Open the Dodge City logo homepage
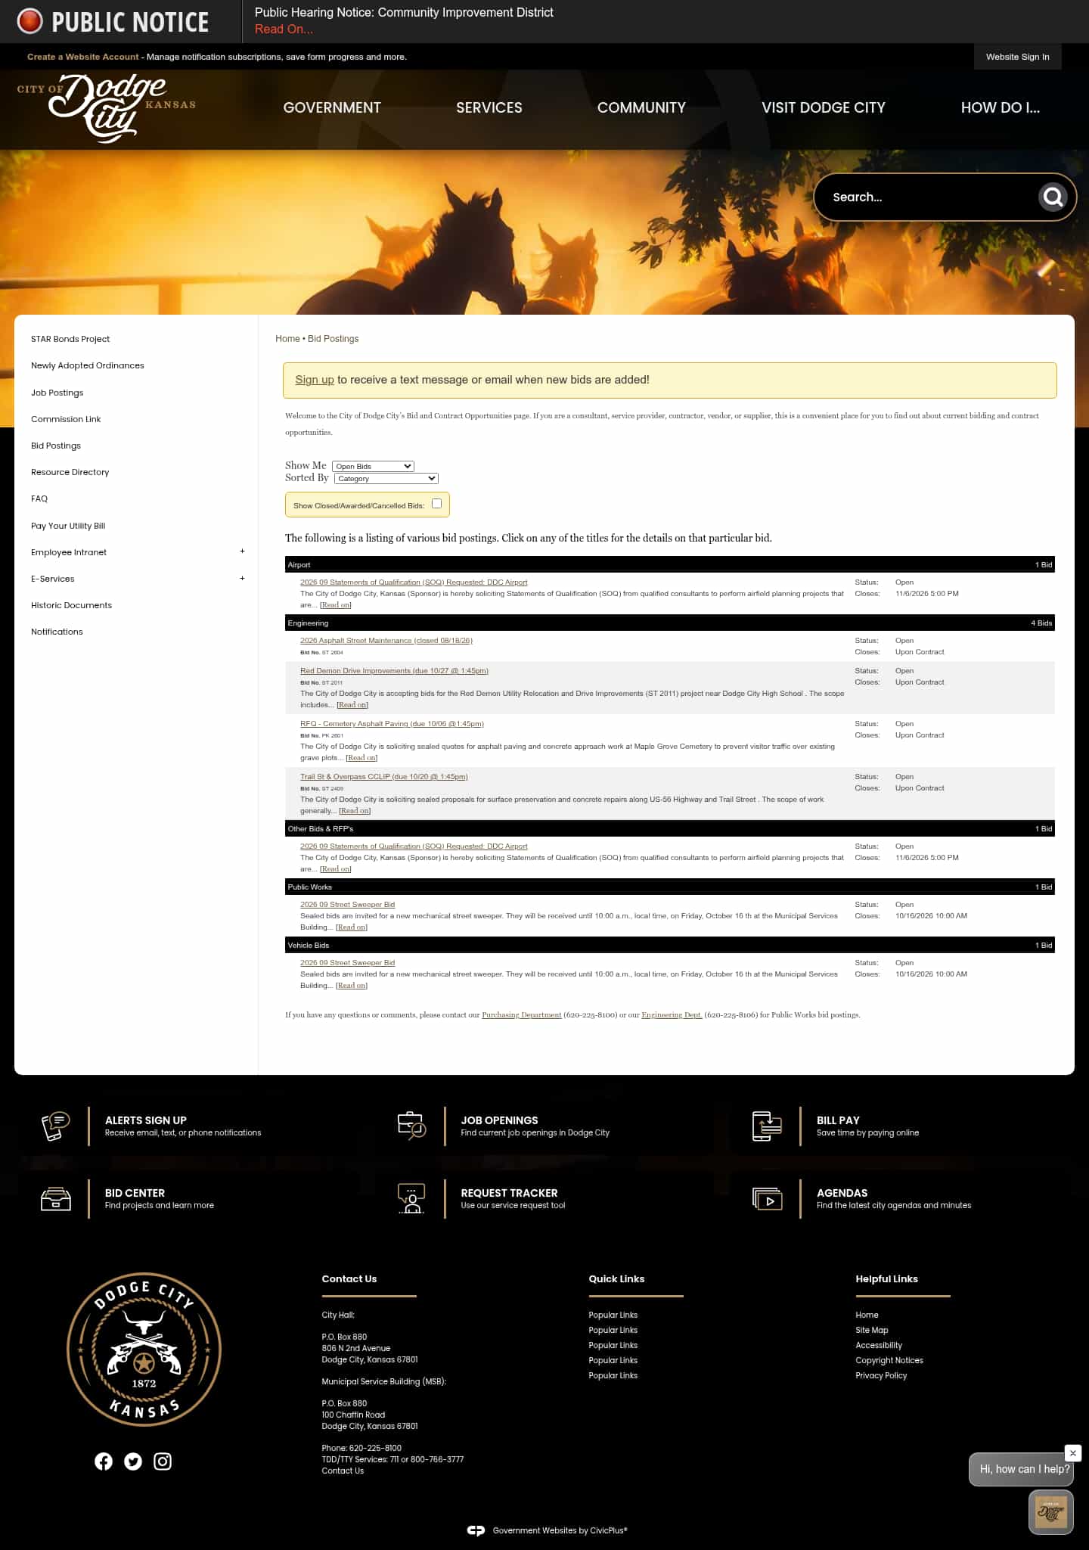The image size is (1089, 1550). (x=107, y=108)
